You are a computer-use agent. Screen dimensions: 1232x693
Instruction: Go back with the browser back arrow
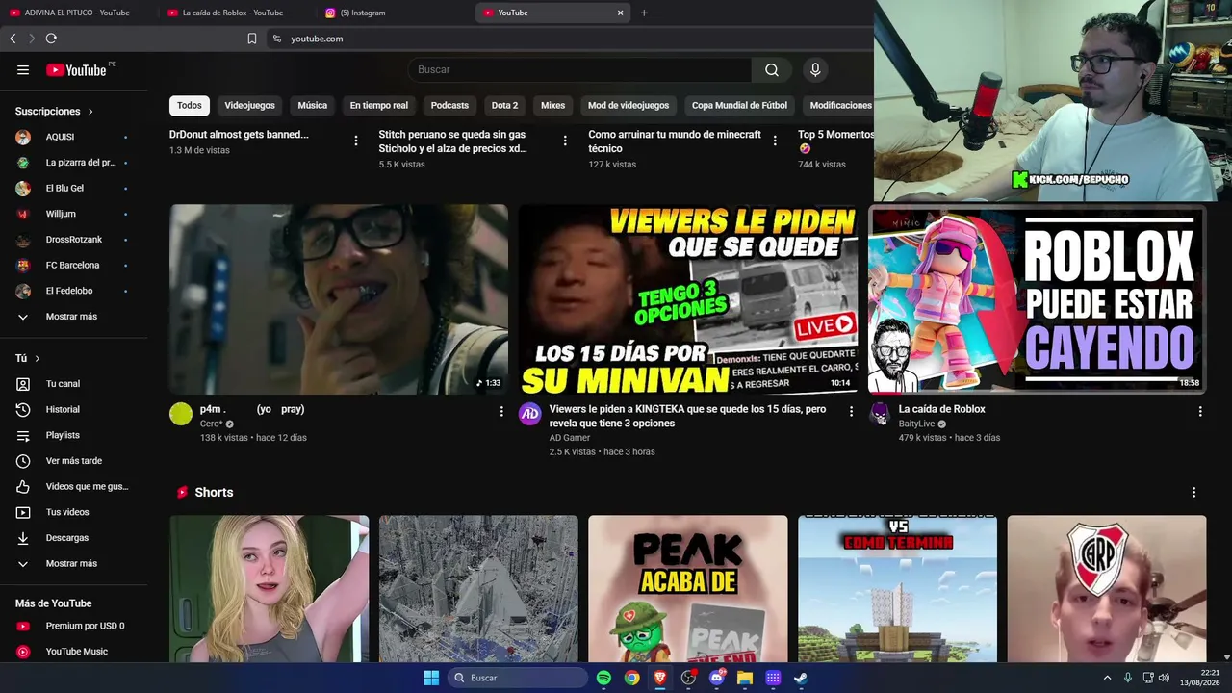[x=13, y=38]
